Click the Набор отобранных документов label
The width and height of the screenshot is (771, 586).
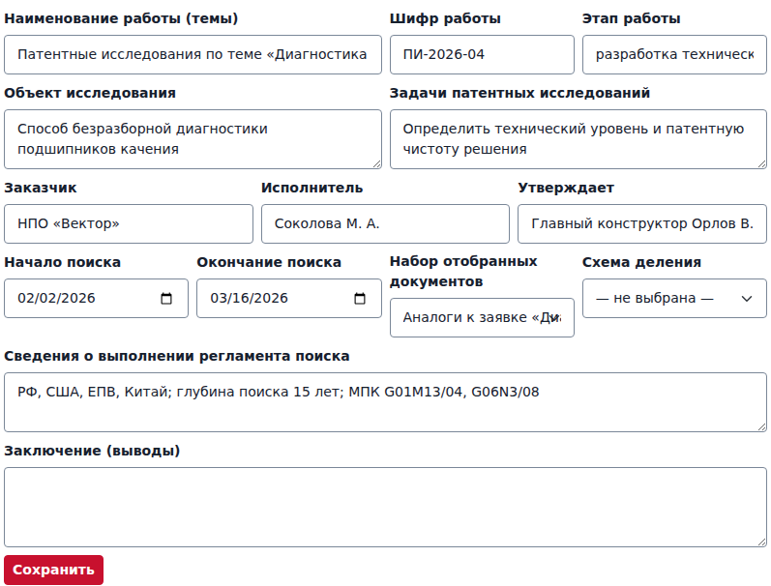click(x=463, y=272)
